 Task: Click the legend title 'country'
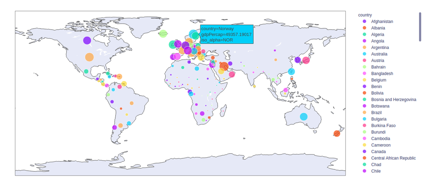[365, 15]
